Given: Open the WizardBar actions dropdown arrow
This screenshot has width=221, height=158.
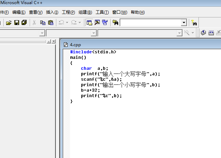Looking at the screenshot, I should click(193, 33).
